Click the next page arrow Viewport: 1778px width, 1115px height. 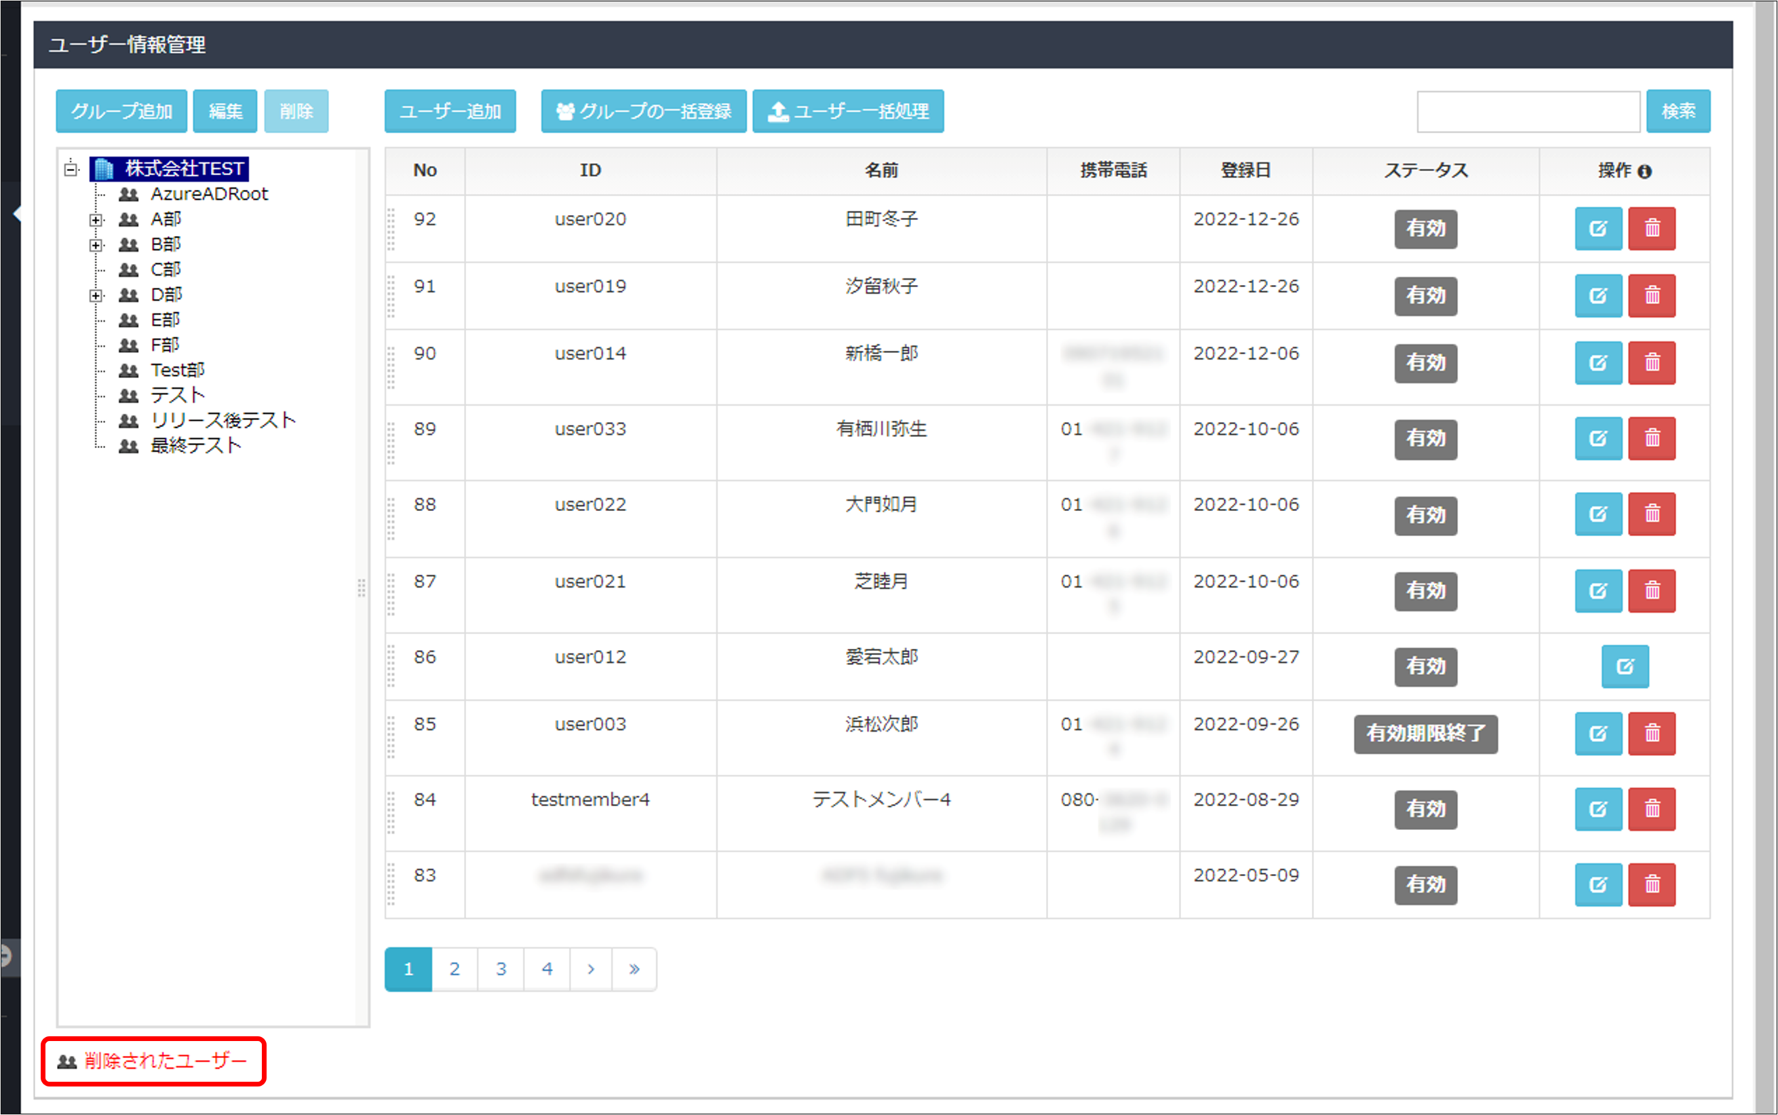591,969
